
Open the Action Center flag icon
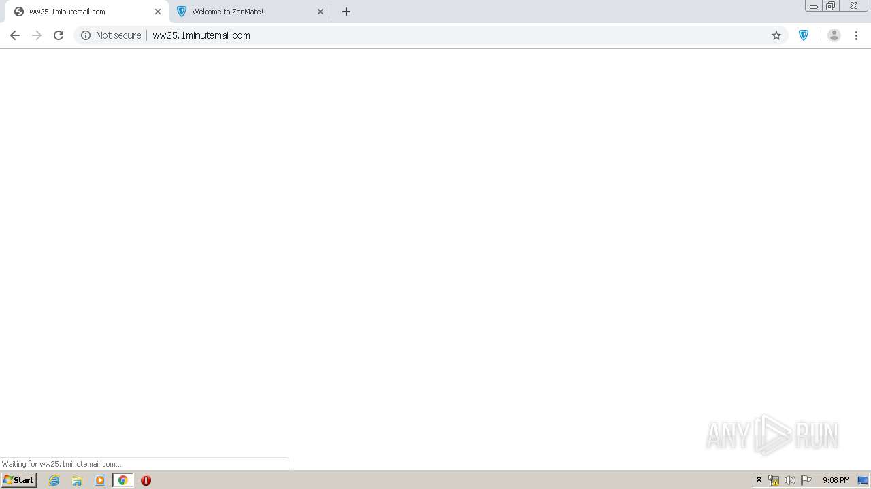point(806,480)
